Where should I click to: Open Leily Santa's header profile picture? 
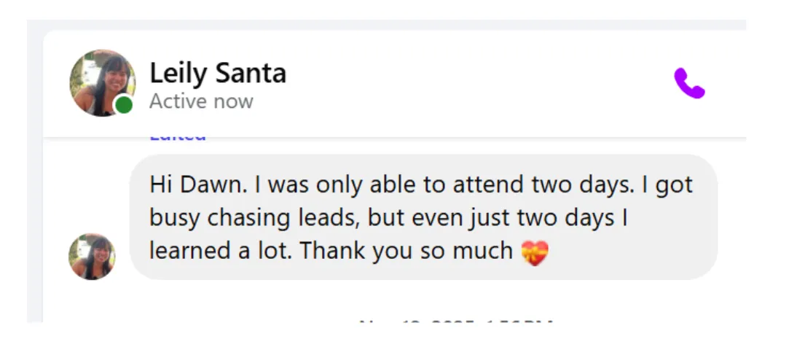click(x=101, y=82)
